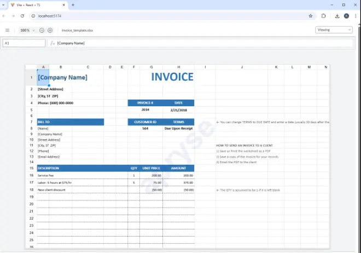Viewport: 361px width, 253px height.
Task: Open a new browser tab with plus
Action: [73, 4]
